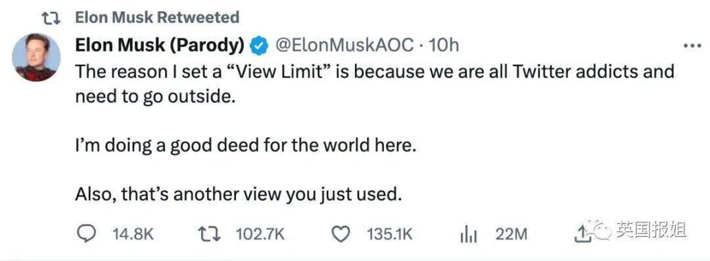Retweet using the retweet arrows icon

point(210,234)
